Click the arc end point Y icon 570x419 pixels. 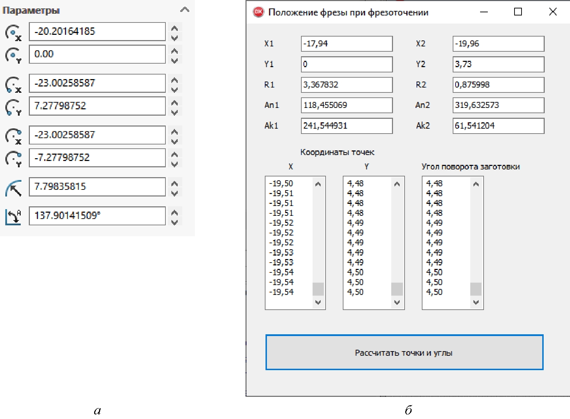(x=13, y=159)
